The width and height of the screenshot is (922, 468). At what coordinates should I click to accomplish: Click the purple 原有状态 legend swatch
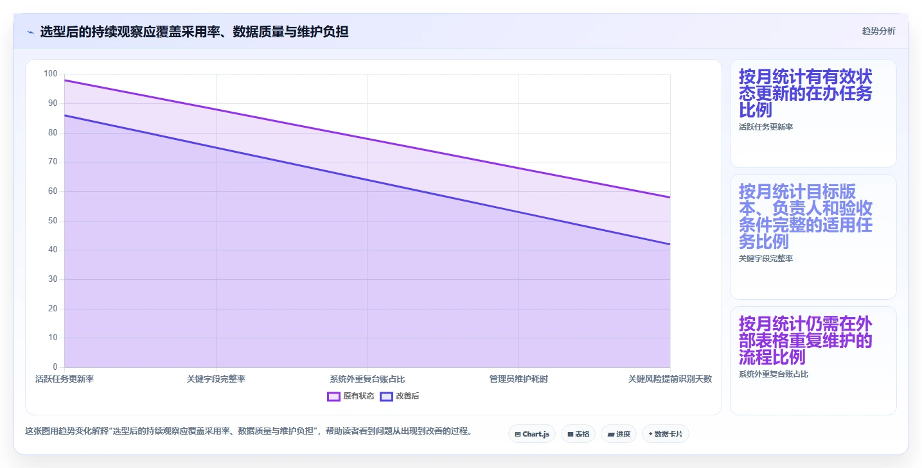click(333, 396)
